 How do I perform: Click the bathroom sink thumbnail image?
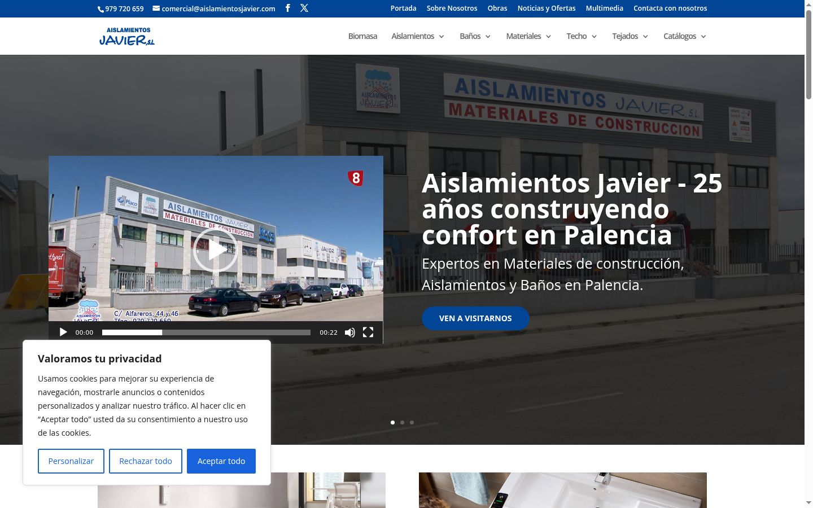point(563,490)
